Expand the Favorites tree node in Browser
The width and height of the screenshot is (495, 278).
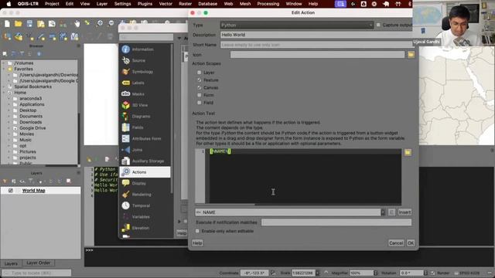(4, 69)
